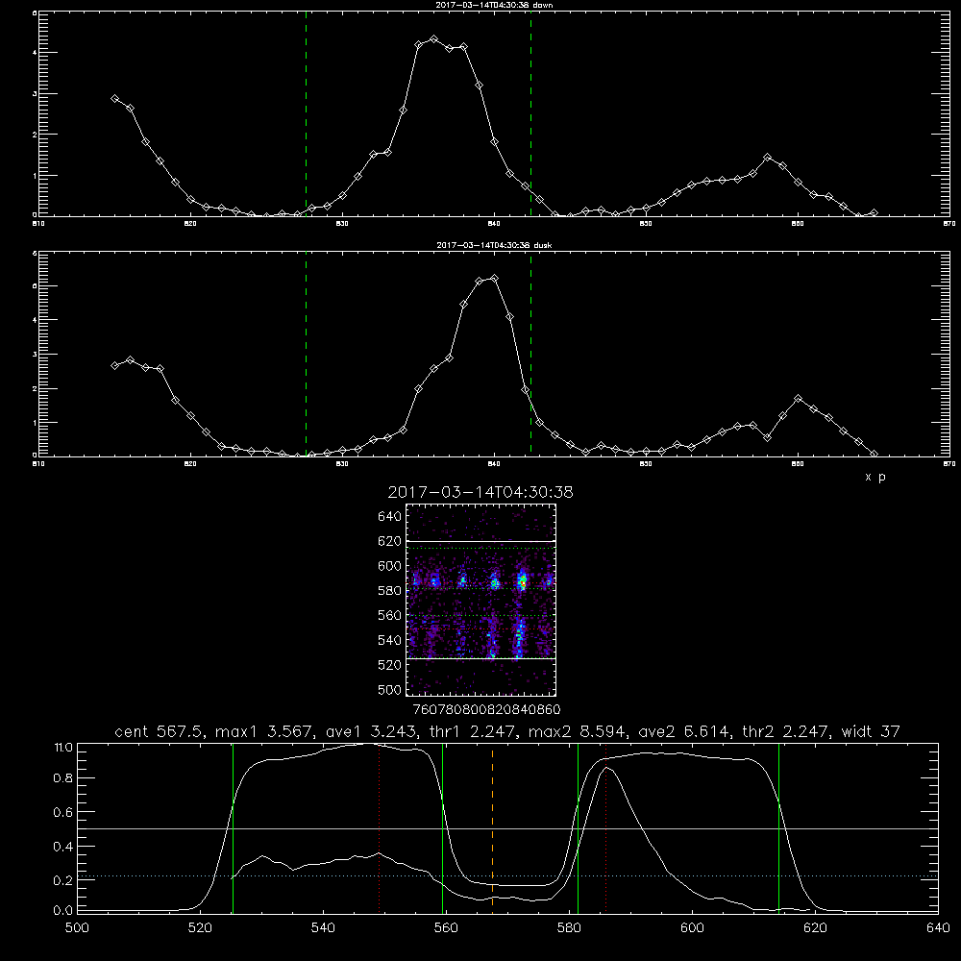The height and width of the screenshot is (961, 961).
Task: Click the white horizontal 0.5 line in bottom plot
Action: click(x=508, y=828)
